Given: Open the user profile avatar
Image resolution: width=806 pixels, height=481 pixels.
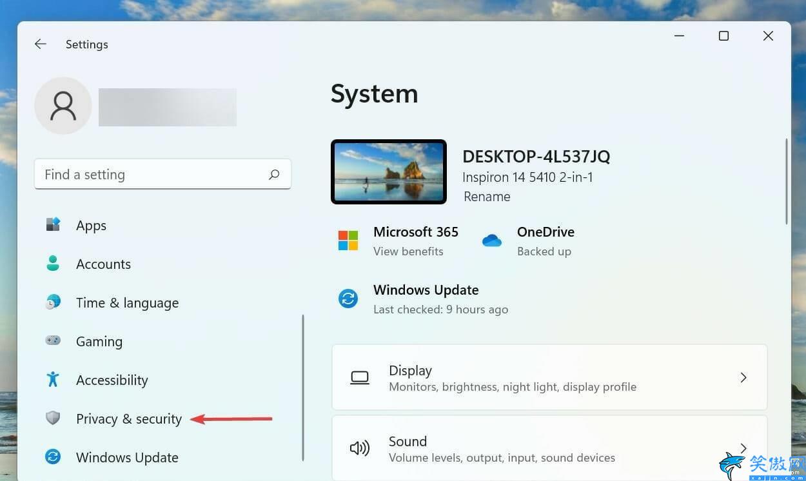Looking at the screenshot, I should click(63, 106).
